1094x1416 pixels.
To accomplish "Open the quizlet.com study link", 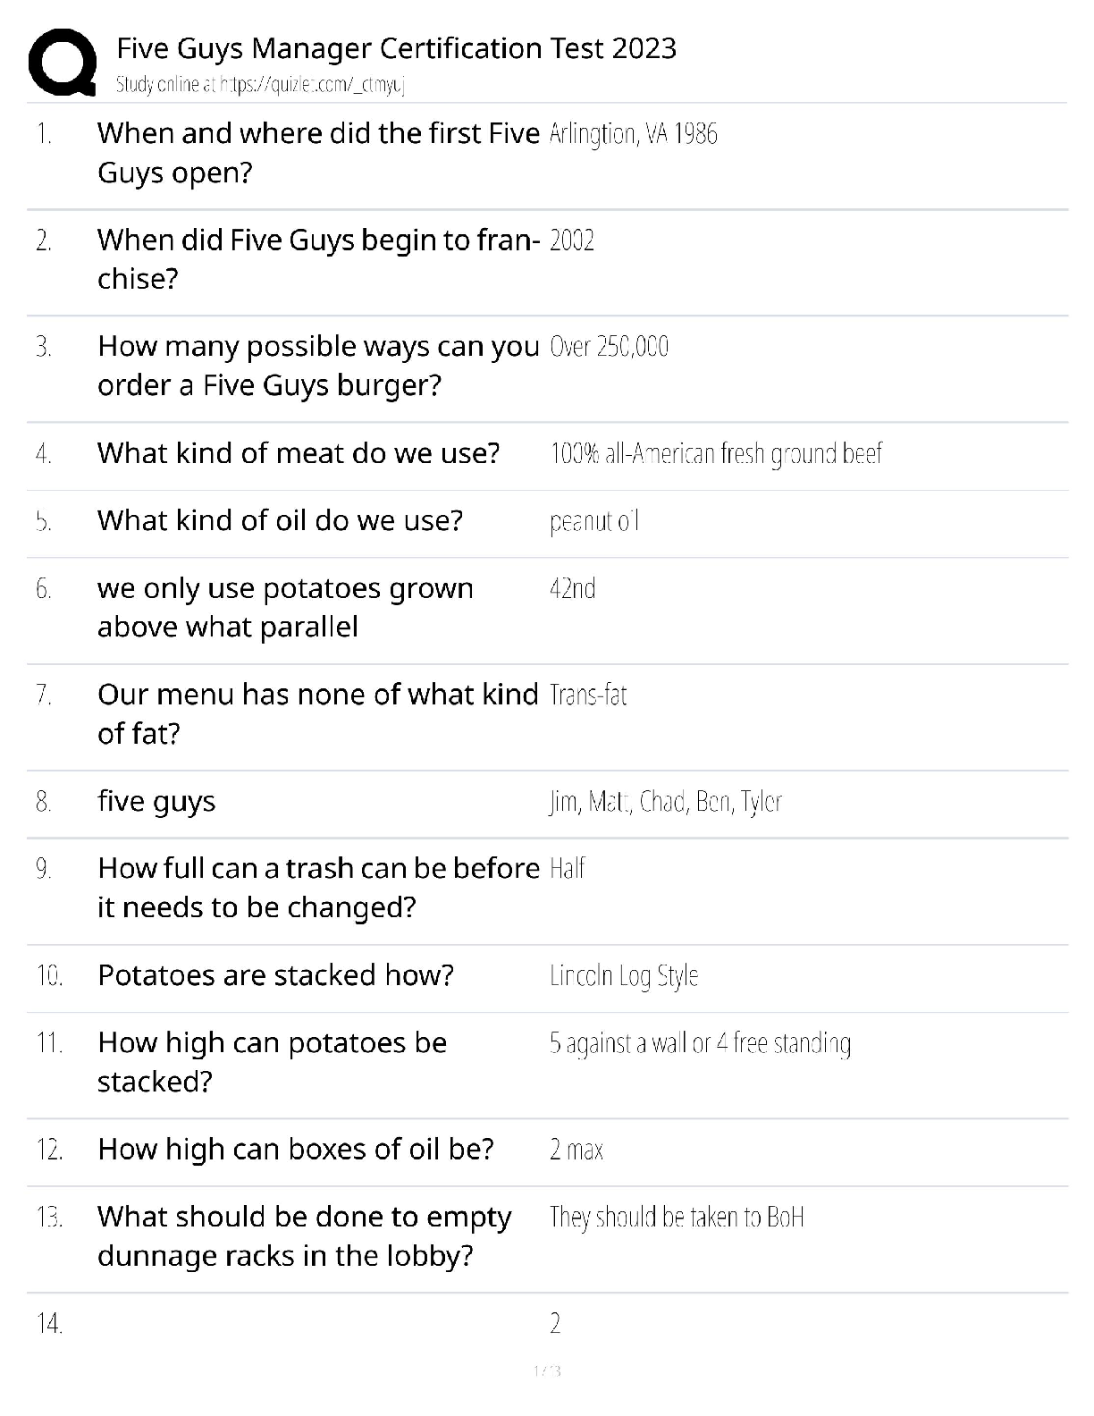I will 261,85.
